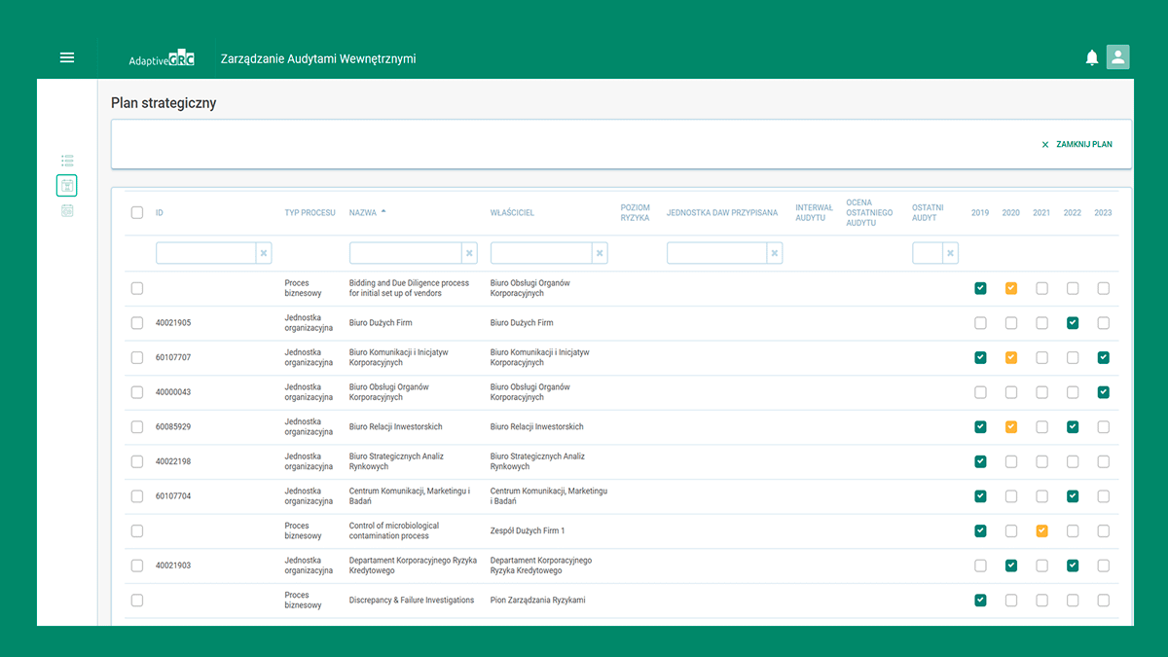The width and height of the screenshot is (1168, 657).
Task: Click the list view icon in left sidebar
Action: pos(67,161)
